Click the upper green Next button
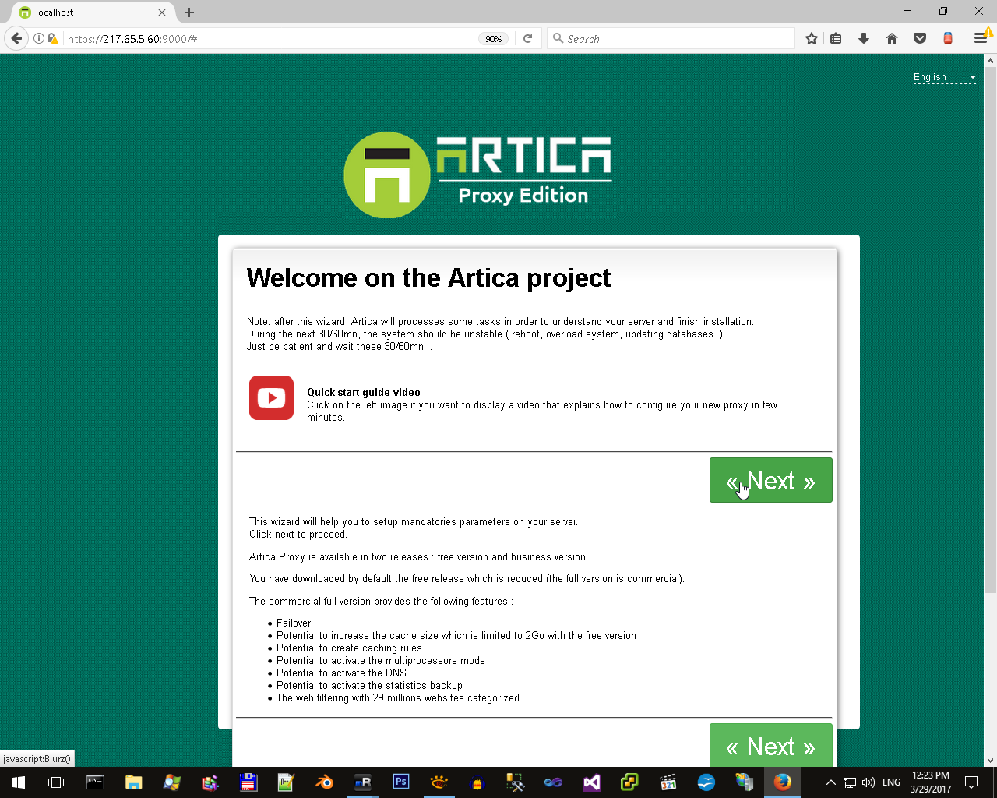Image resolution: width=997 pixels, height=798 pixels. [x=770, y=480]
